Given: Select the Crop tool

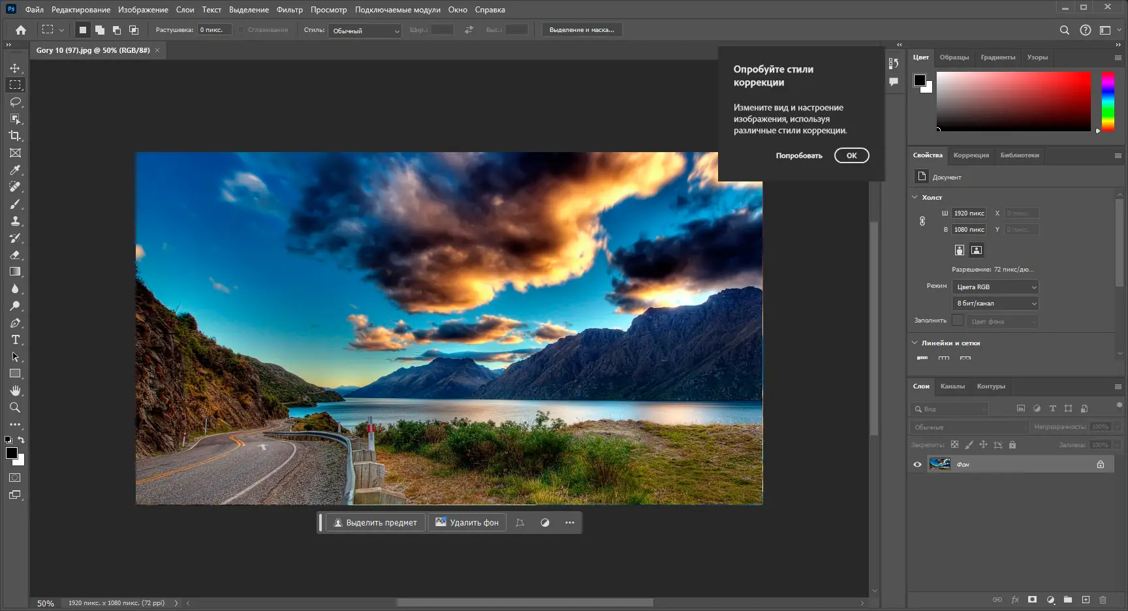Looking at the screenshot, I should coord(15,136).
